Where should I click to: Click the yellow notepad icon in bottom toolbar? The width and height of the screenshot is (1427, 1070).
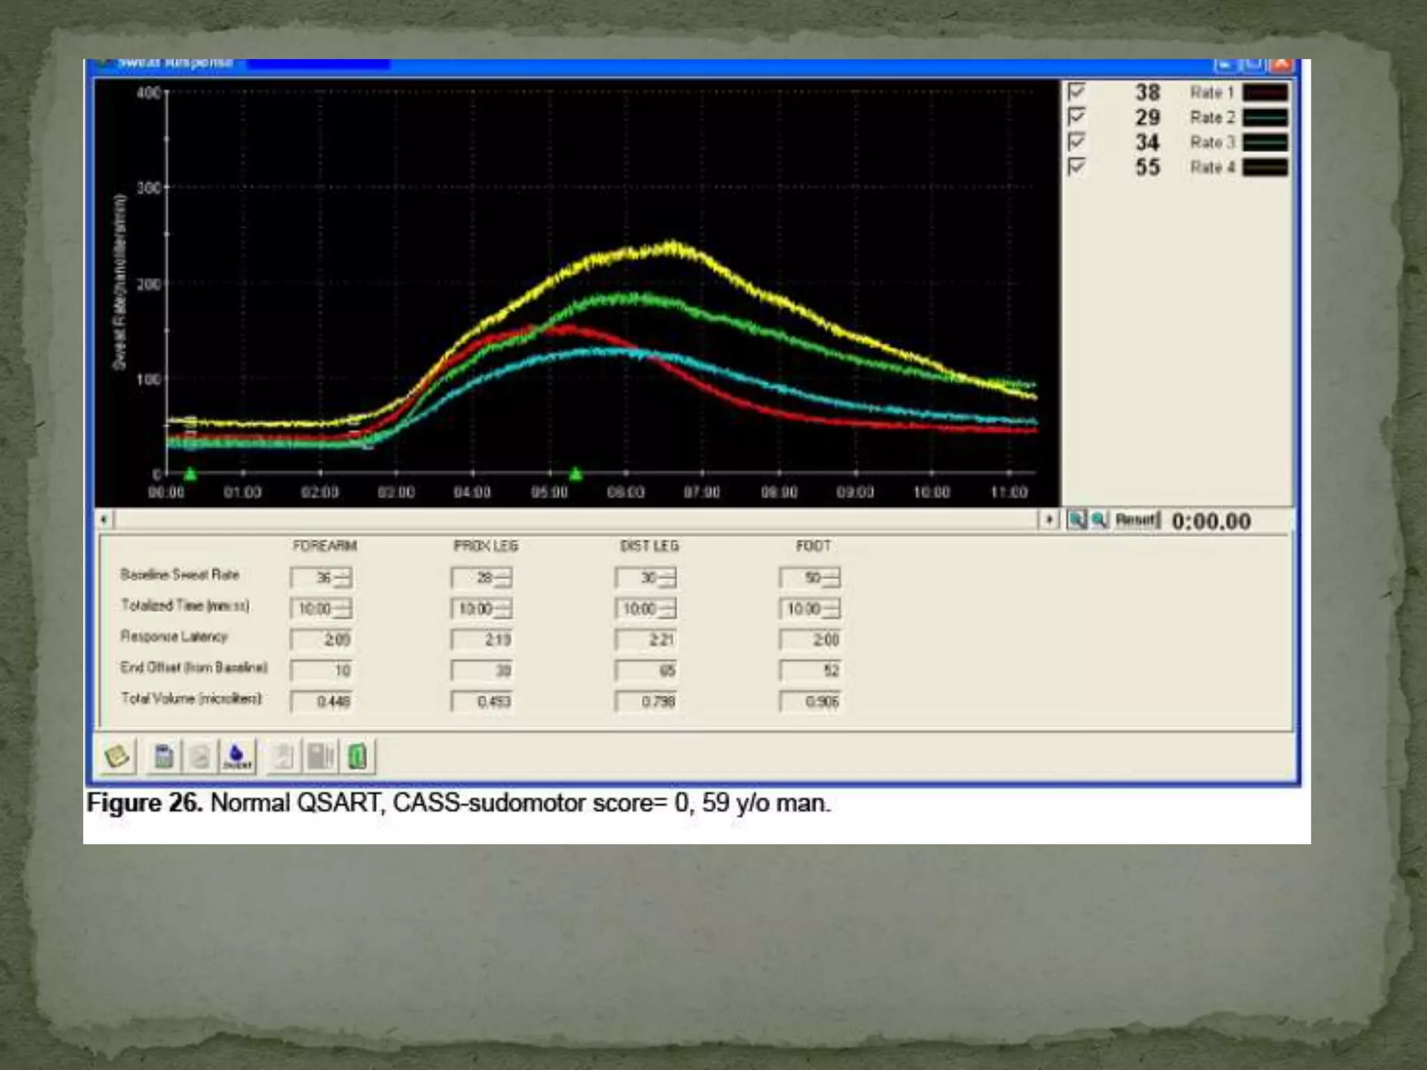point(116,757)
